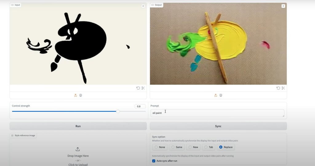The height and width of the screenshot is (166, 315).
Task: Click the webcam icon below Input panel
Action: tap(81, 95)
